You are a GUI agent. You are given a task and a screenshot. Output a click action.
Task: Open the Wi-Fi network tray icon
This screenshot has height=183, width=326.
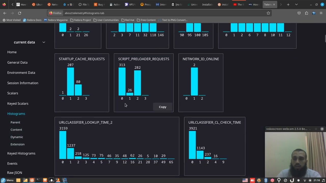point(305,180)
